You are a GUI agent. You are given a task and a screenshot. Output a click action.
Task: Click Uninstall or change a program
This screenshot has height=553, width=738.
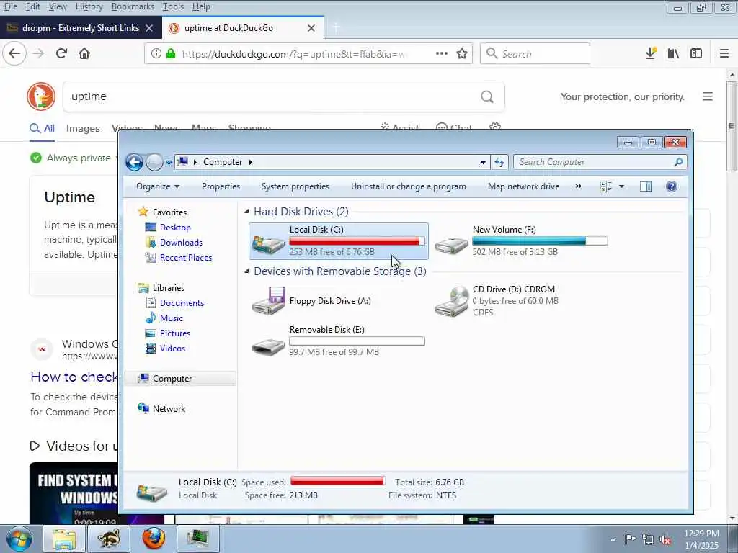(x=409, y=186)
